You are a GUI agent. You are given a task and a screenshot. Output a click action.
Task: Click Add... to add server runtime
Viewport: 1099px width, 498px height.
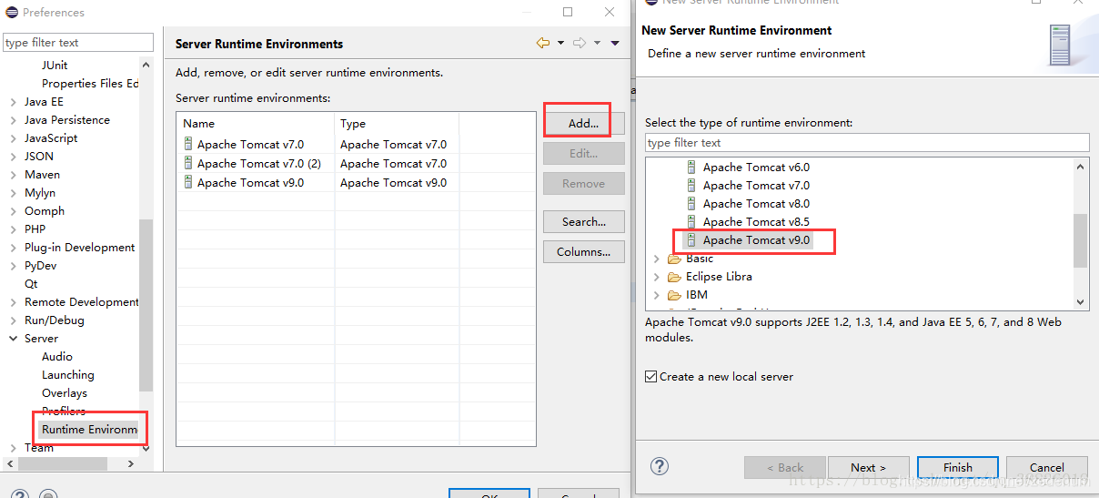pyautogui.click(x=584, y=124)
